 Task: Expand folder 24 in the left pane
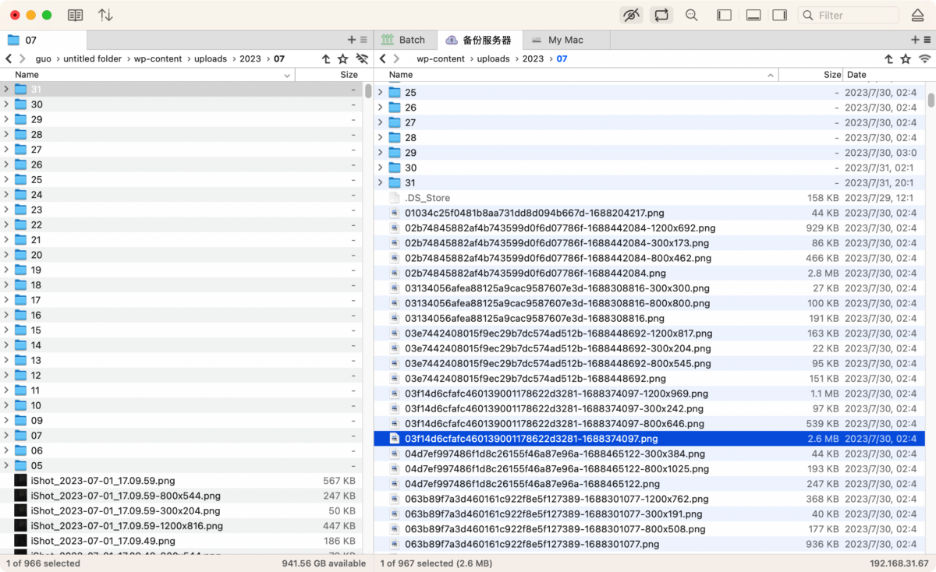pyautogui.click(x=6, y=195)
